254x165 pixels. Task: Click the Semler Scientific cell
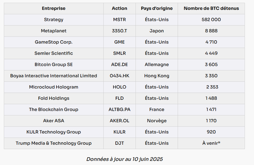(54, 53)
